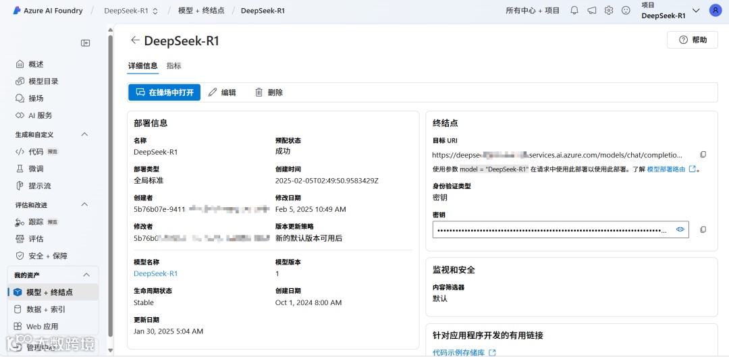The width and height of the screenshot is (729, 357).
Task: Click the 安全 + 保障 shield icon
Action: pos(20,256)
